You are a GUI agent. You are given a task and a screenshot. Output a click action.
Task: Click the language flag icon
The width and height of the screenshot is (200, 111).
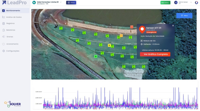coord(196,3)
